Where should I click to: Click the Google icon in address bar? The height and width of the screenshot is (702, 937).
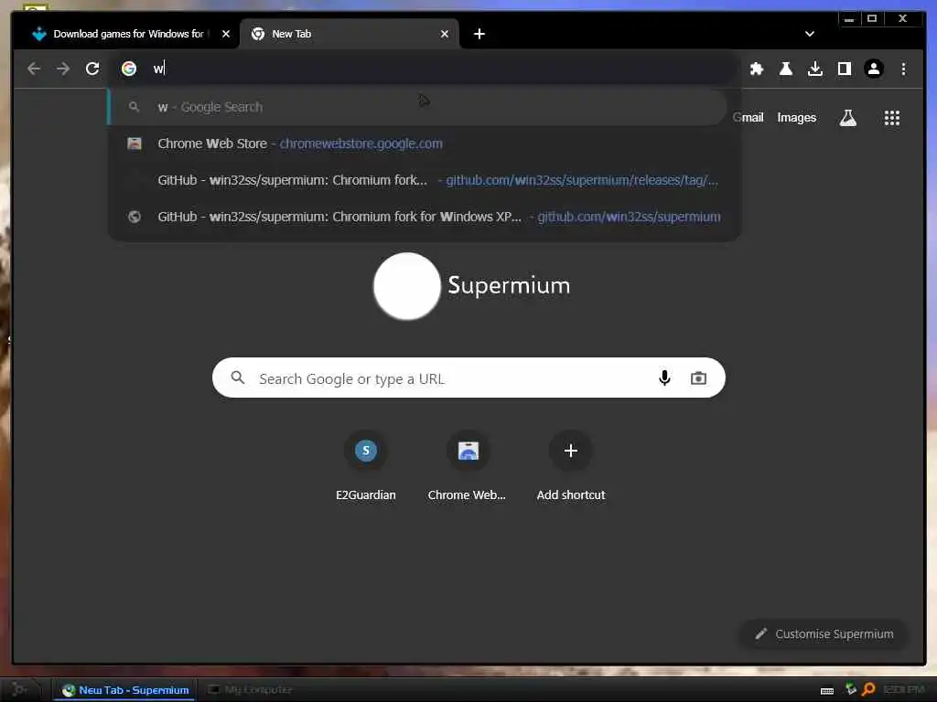(128, 69)
